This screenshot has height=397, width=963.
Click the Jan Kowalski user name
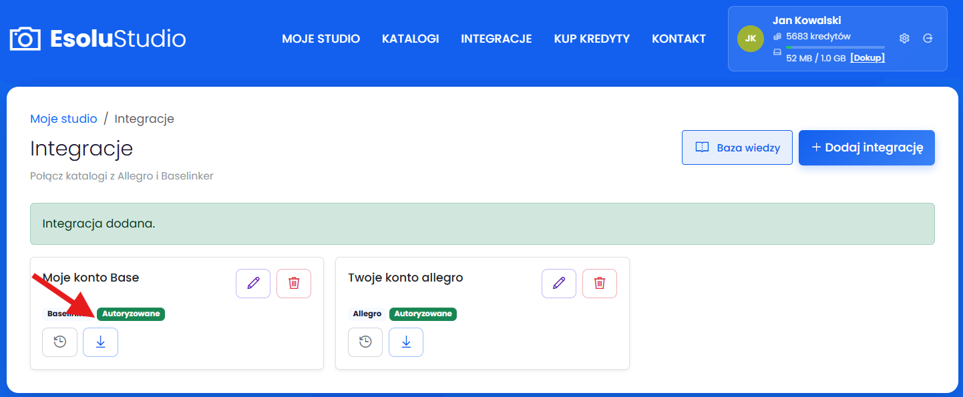(807, 21)
